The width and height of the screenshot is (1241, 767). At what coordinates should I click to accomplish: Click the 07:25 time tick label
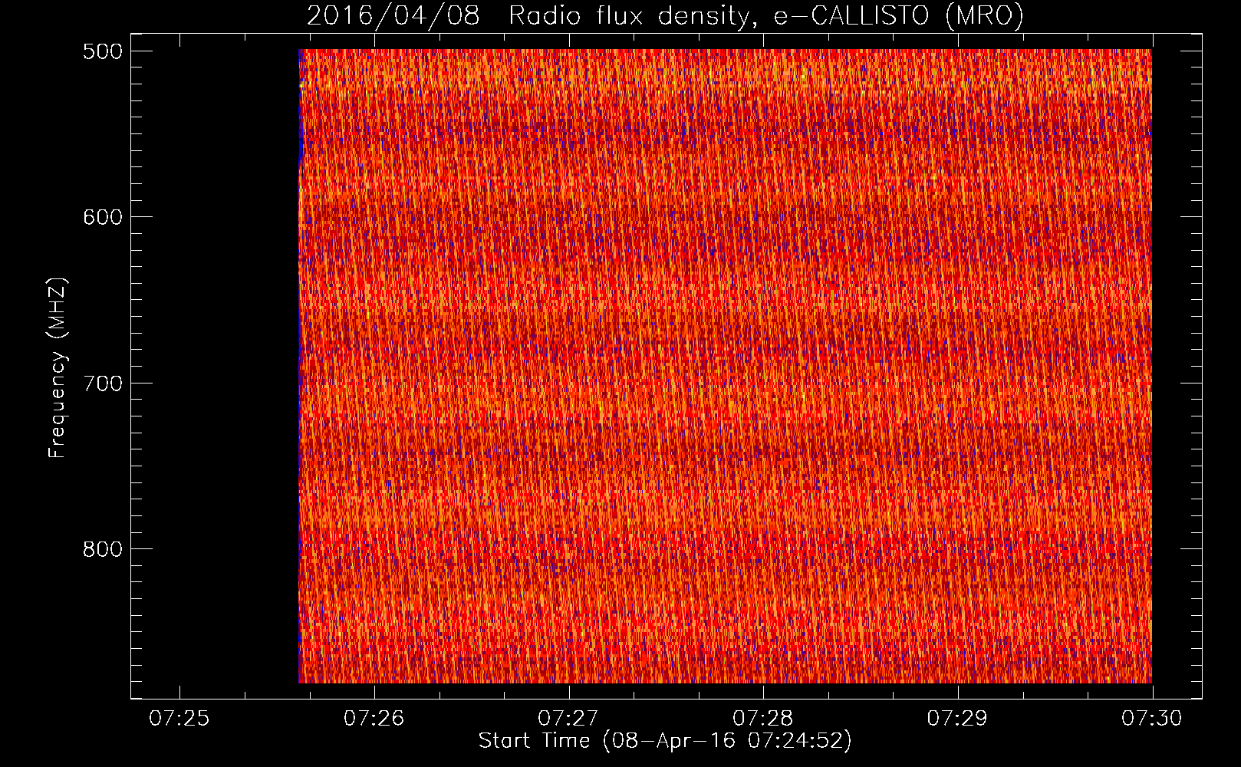point(179,718)
